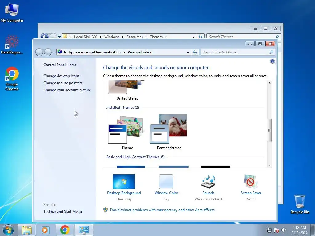Viewport: 315px width, 236px height.
Task: Click the Back button in Personalization window
Action: click(39, 52)
